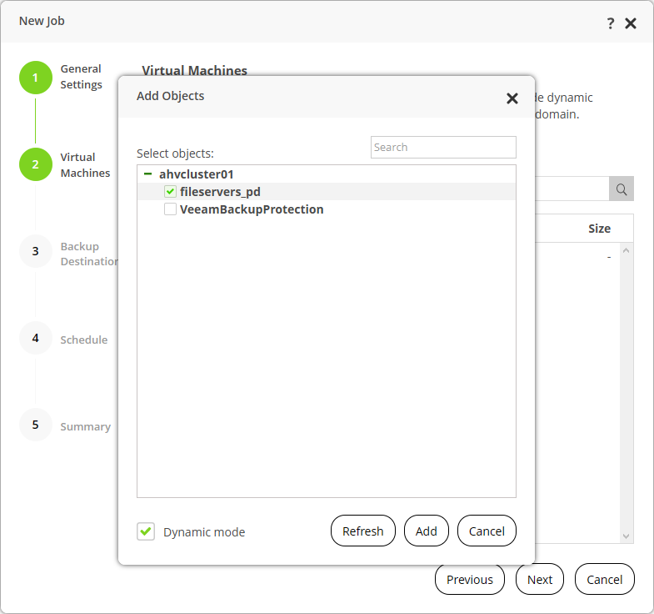Click the Size column header
The image size is (654, 614).
(x=599, y=229)
